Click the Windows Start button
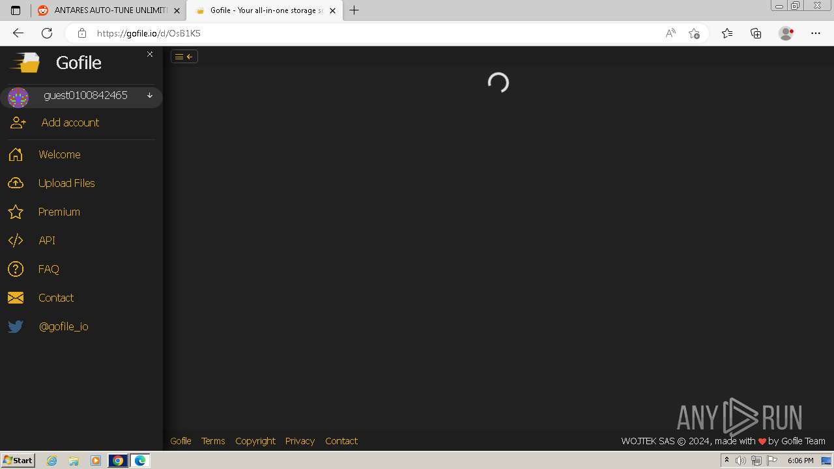This screenshot has height=469, width=834. (18, 461)
